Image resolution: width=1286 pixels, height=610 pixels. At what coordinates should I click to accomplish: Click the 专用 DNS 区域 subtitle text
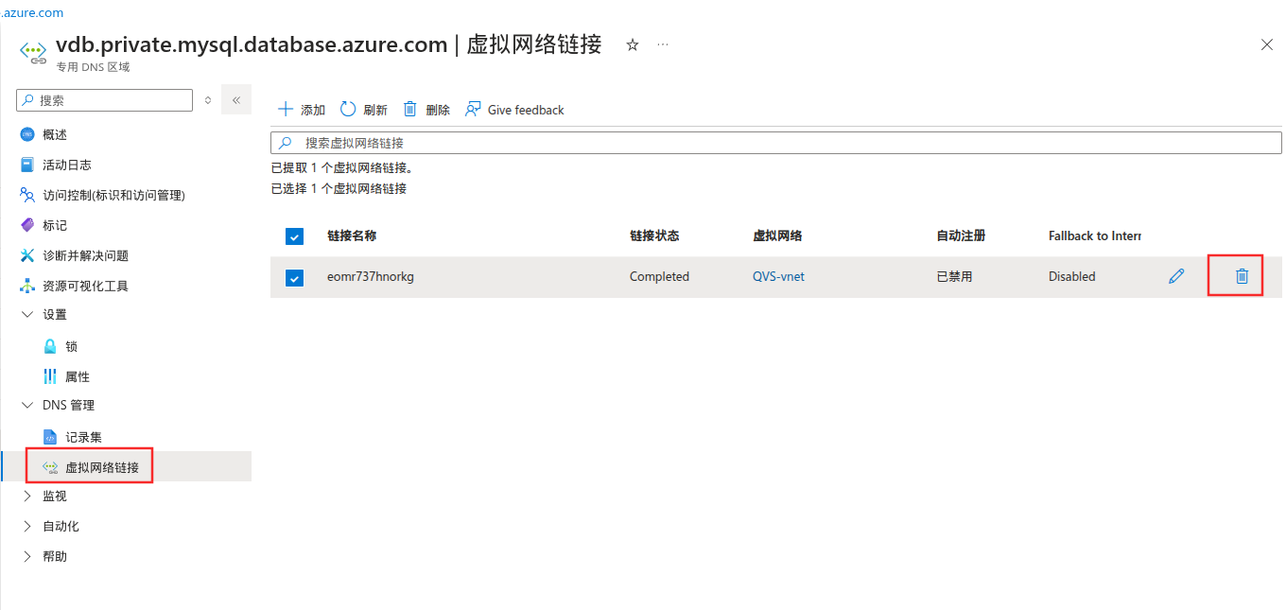[93, 67]
